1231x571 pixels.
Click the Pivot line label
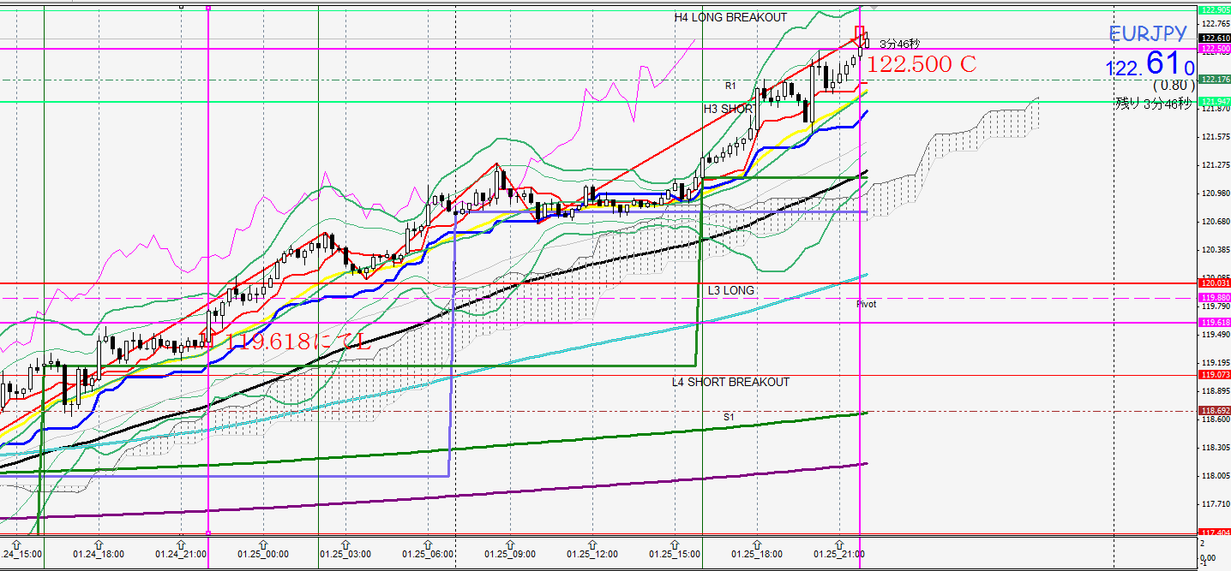(867, 303)
